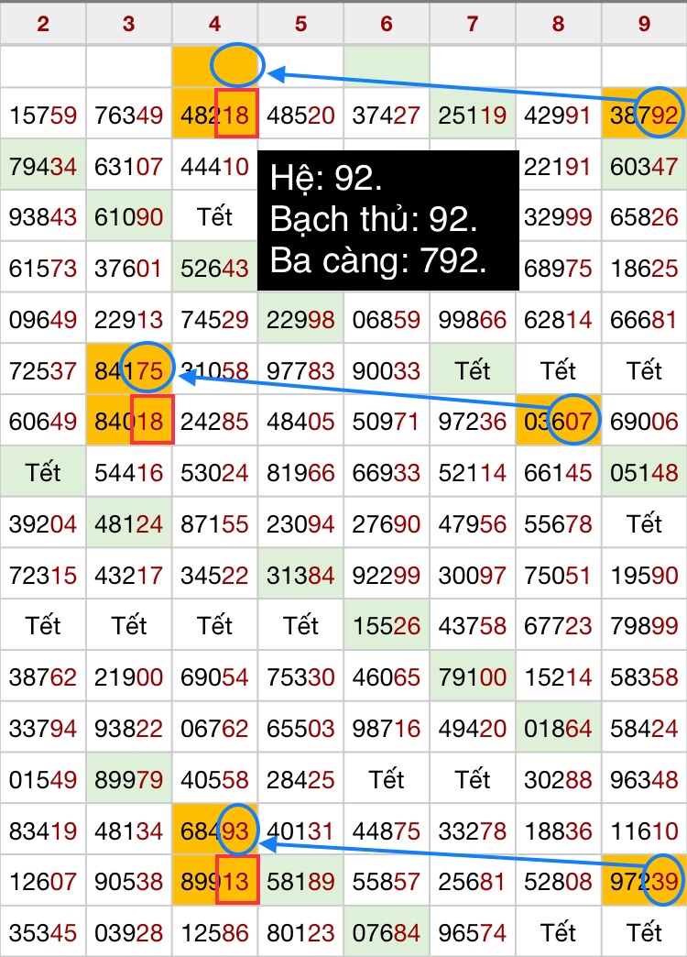Screen dimensions: 687x957
Task: Click the black tooltip showing Bạch thủ: 92
Action: pos(388,220)
